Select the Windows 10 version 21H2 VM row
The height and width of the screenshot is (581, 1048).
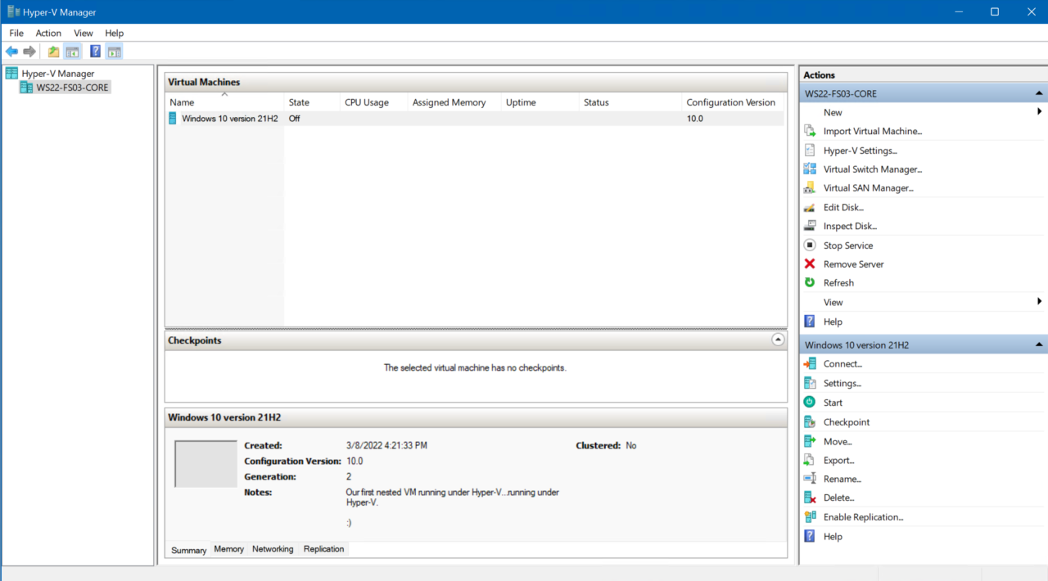pos(475,119)
